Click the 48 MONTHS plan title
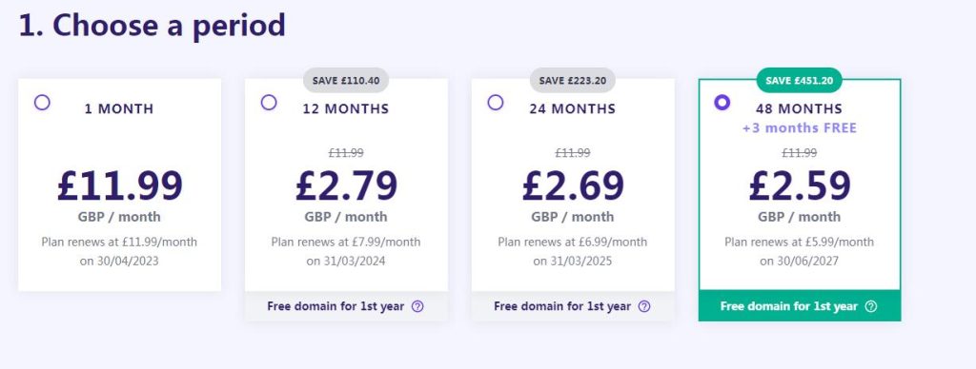This screenshot has height=369, width=976. click(800, 108)
